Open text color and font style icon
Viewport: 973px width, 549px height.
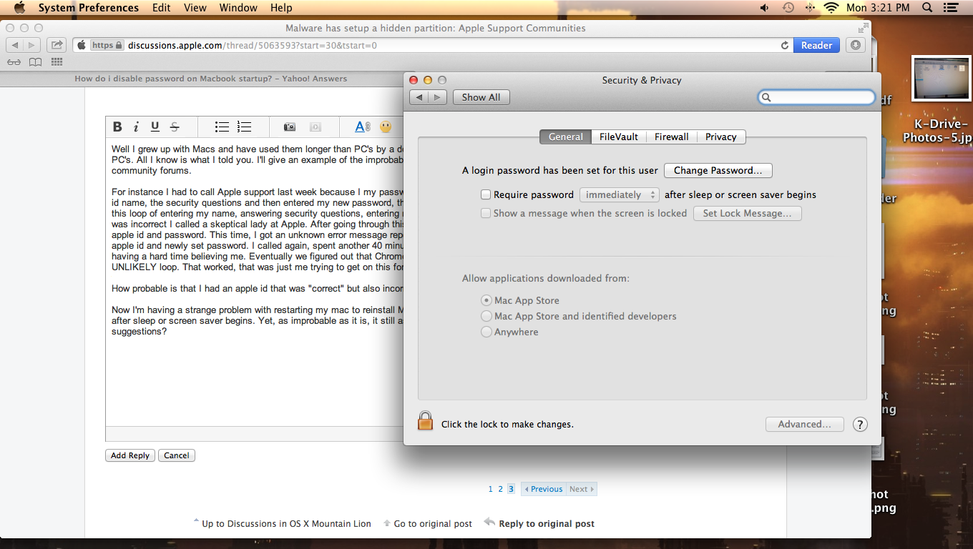click(363, 127)
